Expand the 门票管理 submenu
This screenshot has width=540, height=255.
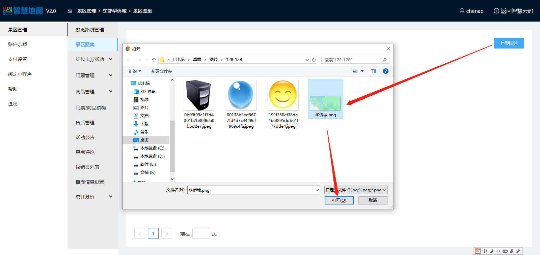tap(110, 75)
